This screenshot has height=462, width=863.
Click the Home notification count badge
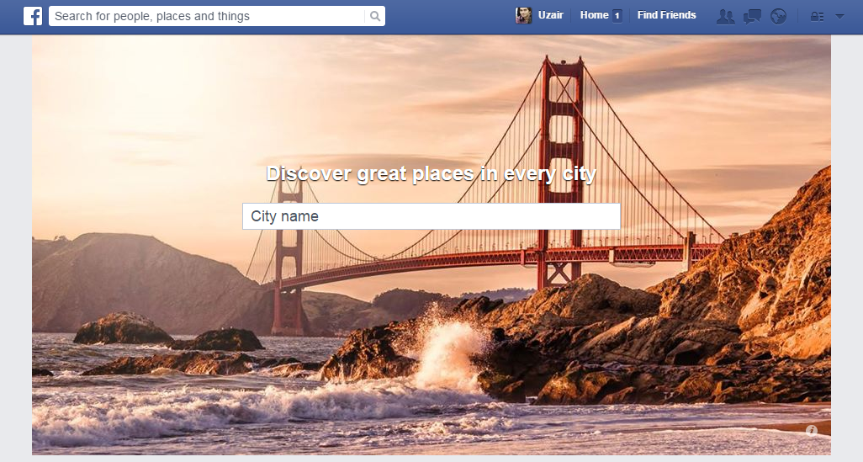(617, 15)
